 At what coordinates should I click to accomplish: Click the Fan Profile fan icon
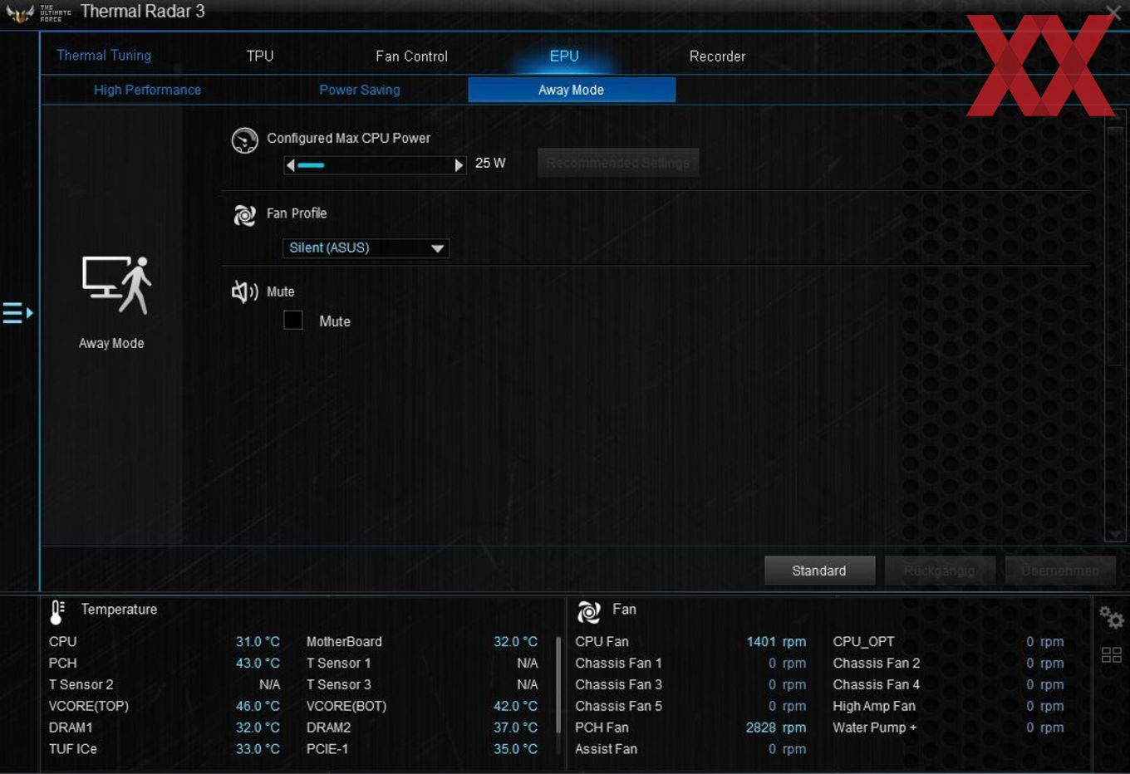244,215
